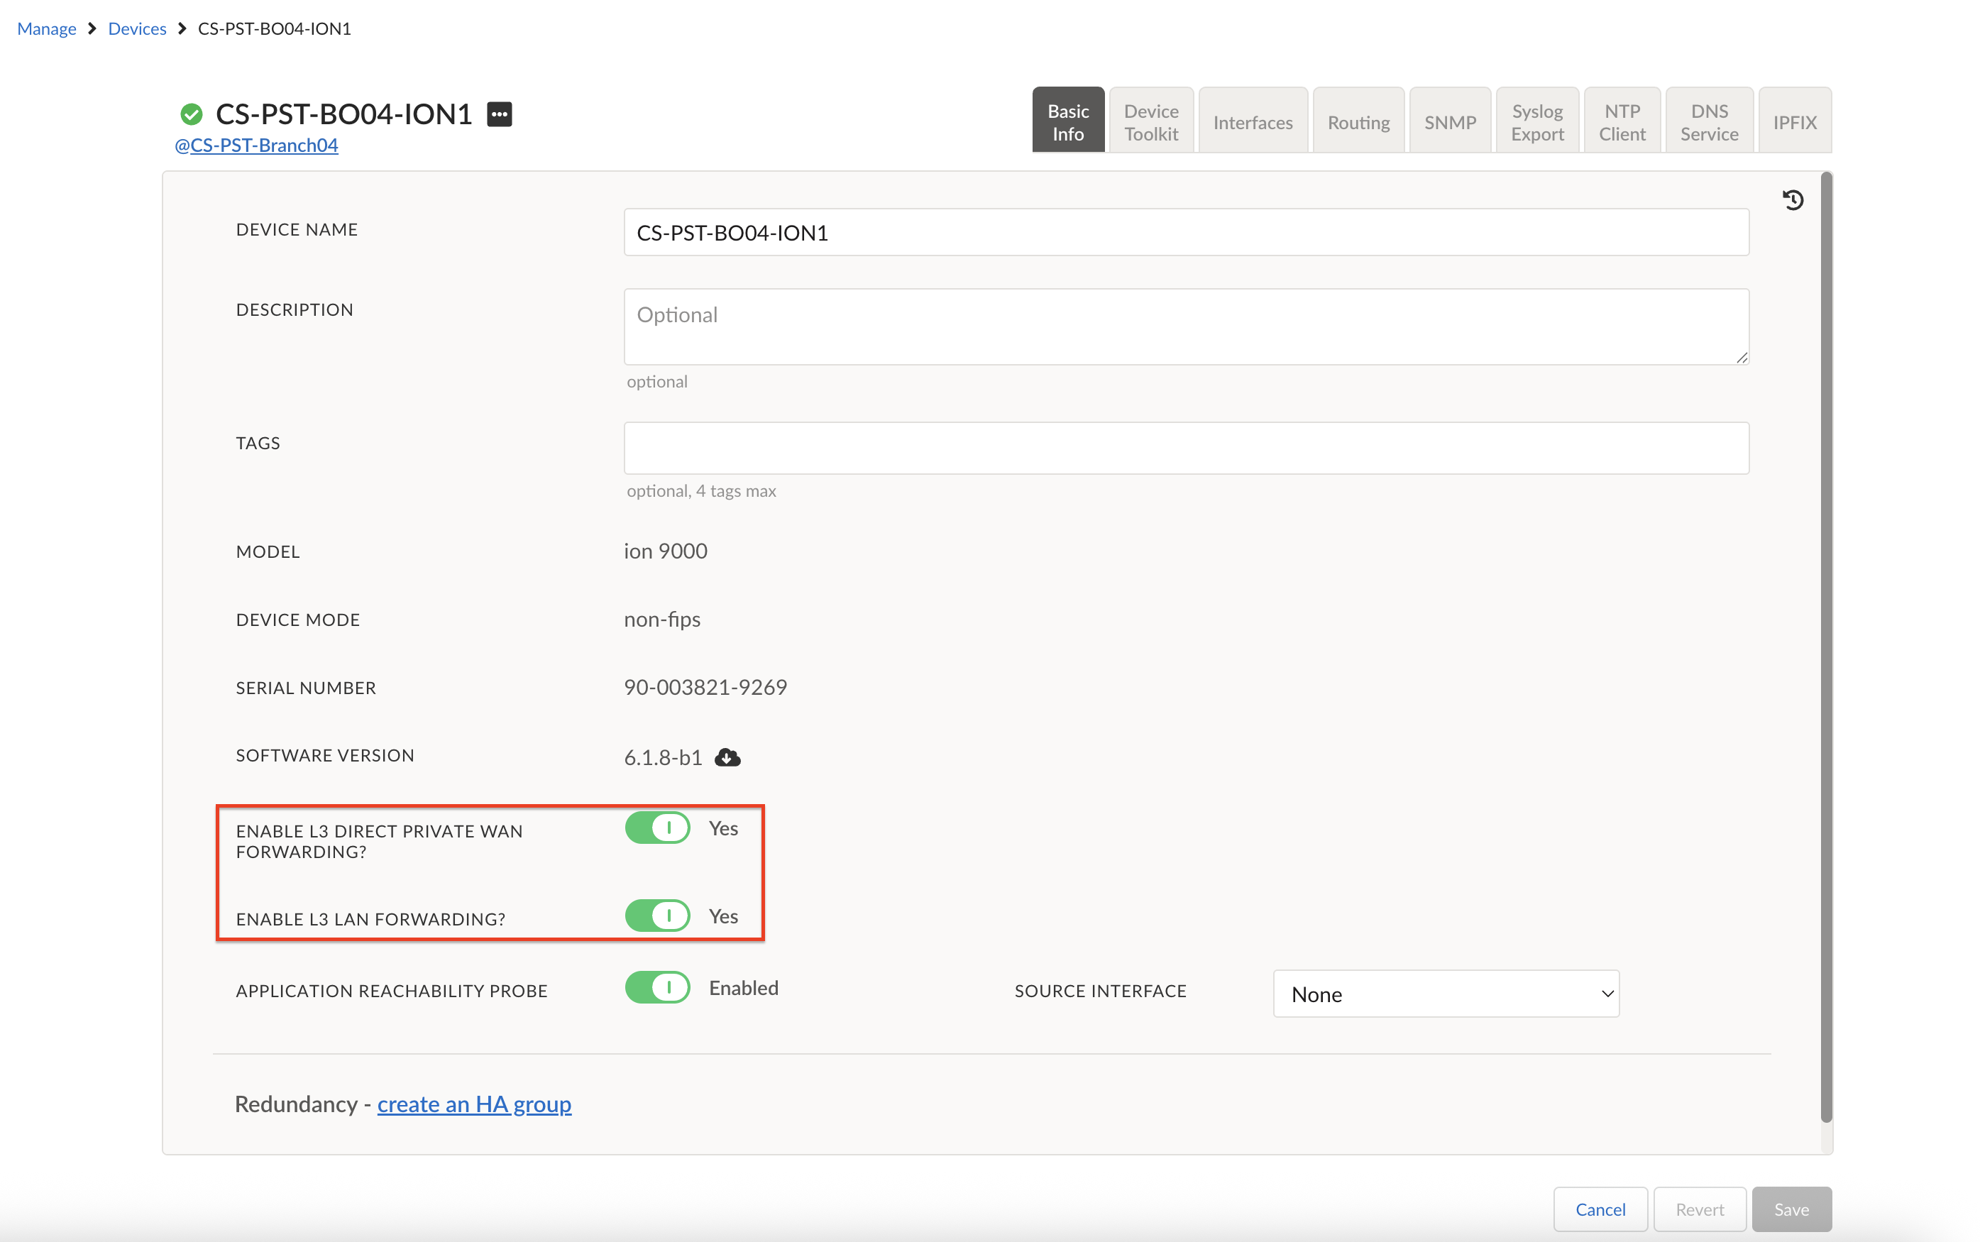This screenshot has width=1980, height=1242.
Task: Click the configuration history clock icon
Action: coord(1793,199)
